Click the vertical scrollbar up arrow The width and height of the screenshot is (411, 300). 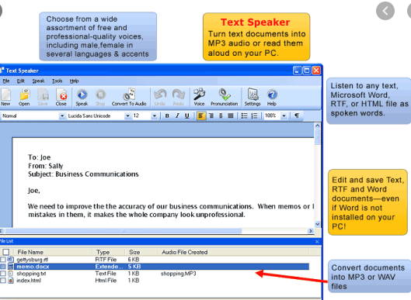(317, 126)
